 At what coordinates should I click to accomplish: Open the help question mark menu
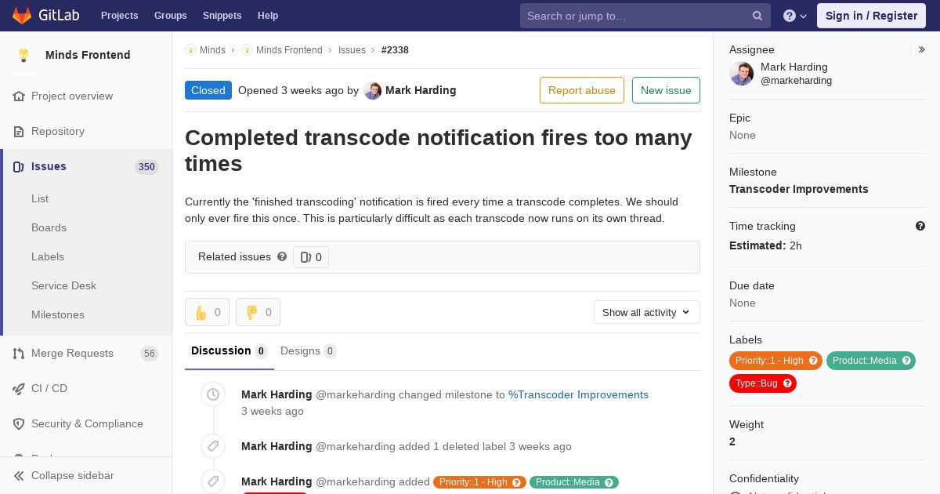[x=795, y=16]
